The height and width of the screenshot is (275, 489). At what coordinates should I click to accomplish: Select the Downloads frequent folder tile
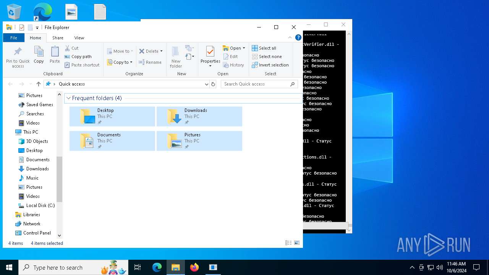coord(199,116)
